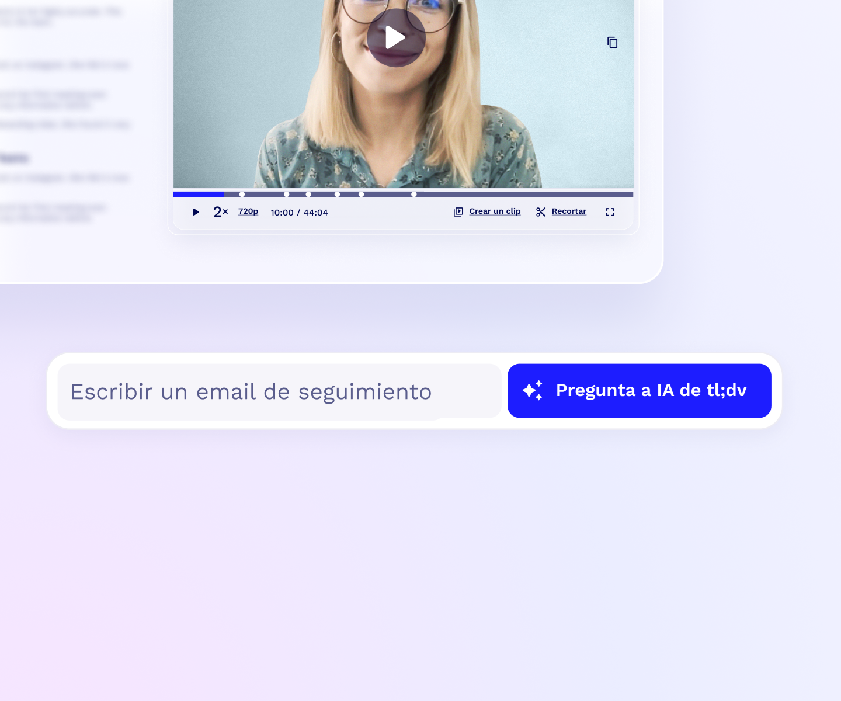Change the 2x playback speed
The height and width of the screenshot is (701, 841).
coord(220,212)
